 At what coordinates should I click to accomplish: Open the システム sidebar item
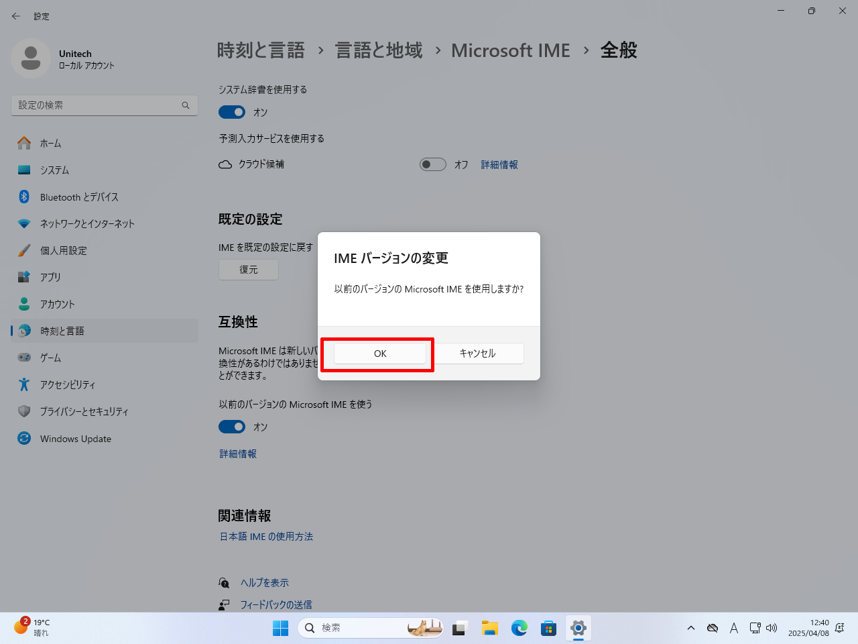tap(105, 170)
